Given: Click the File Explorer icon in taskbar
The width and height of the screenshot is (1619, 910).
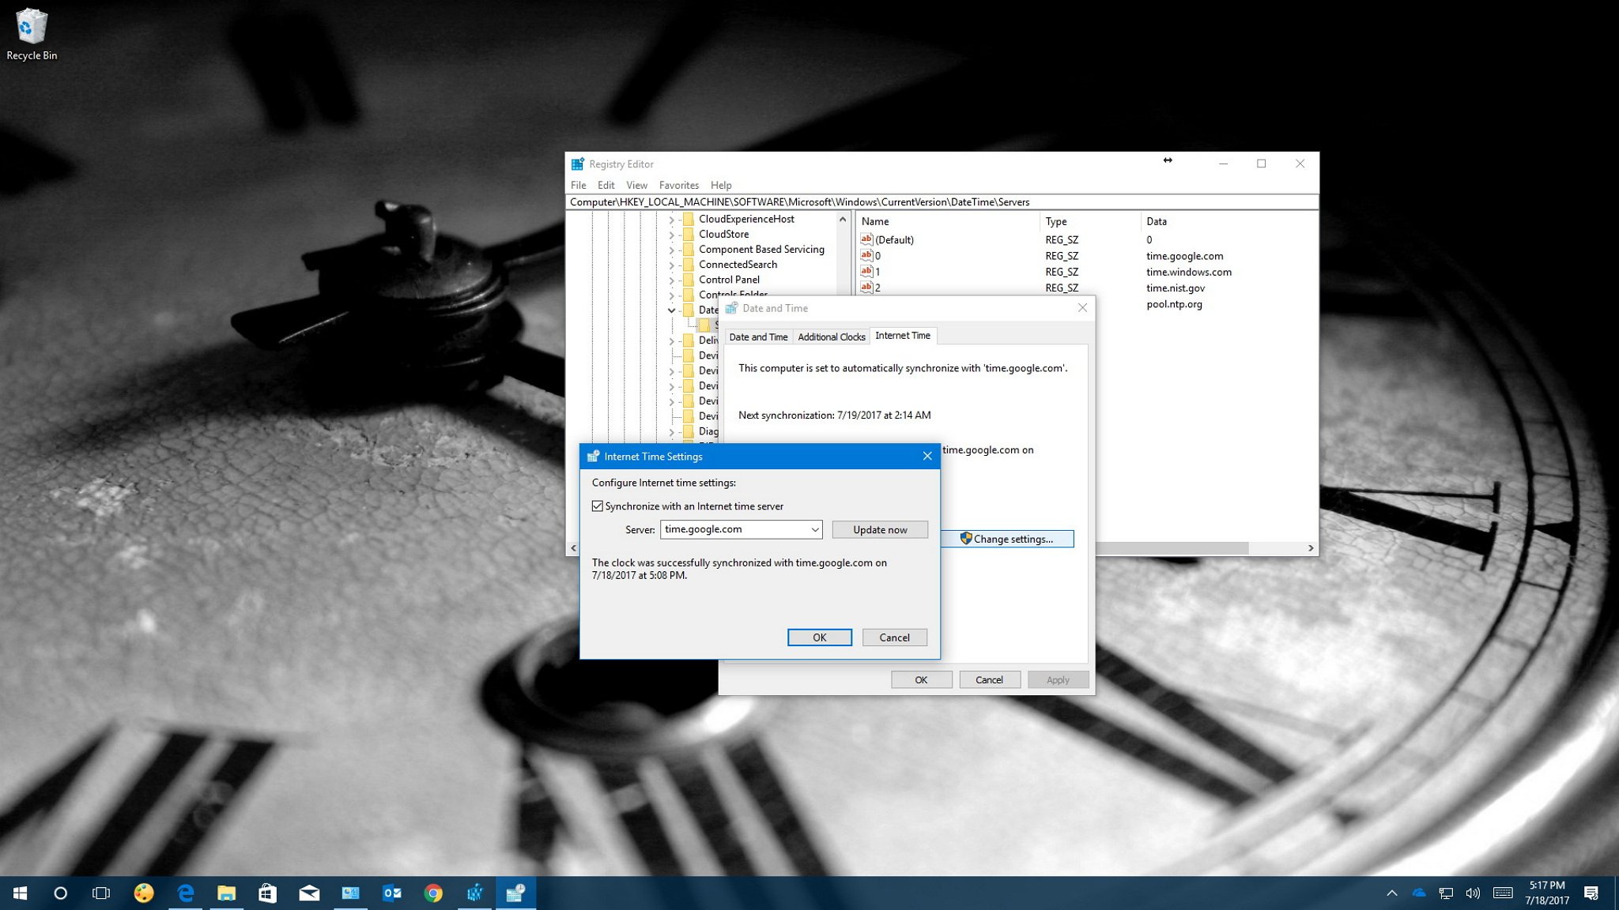Looking at the screenshot, I should coord(226,892).
